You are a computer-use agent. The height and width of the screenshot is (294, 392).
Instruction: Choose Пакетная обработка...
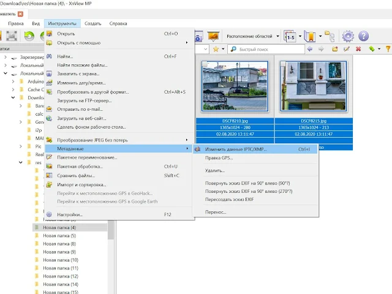(x=119, y=167)
